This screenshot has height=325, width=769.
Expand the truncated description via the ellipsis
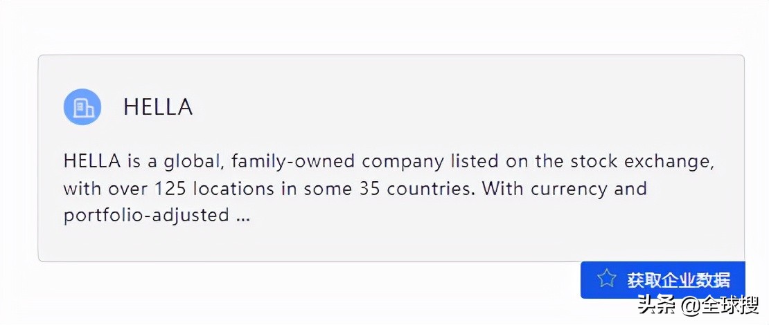coord(242,216)
